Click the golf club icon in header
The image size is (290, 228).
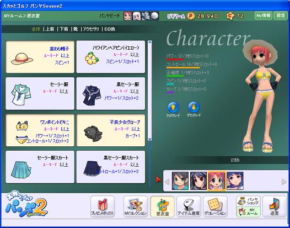146,16
